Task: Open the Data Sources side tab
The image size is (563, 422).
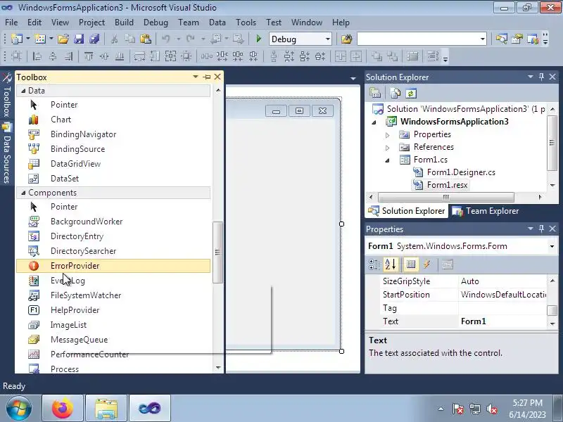Action: click(6, 153)
